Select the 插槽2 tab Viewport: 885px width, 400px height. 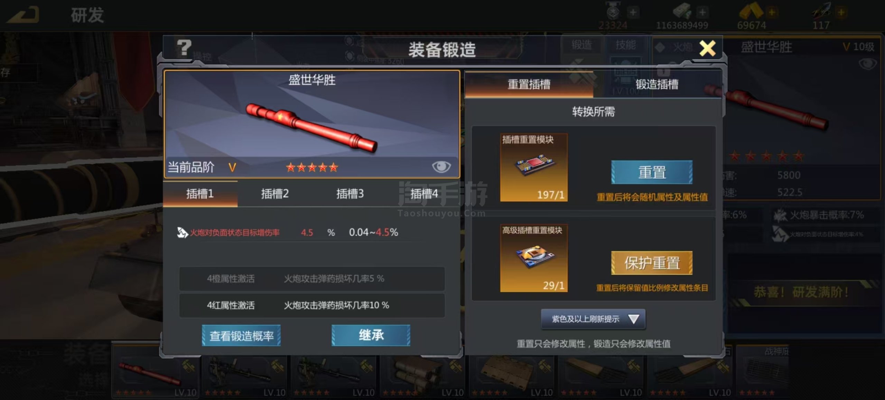[x=275, y=194]
